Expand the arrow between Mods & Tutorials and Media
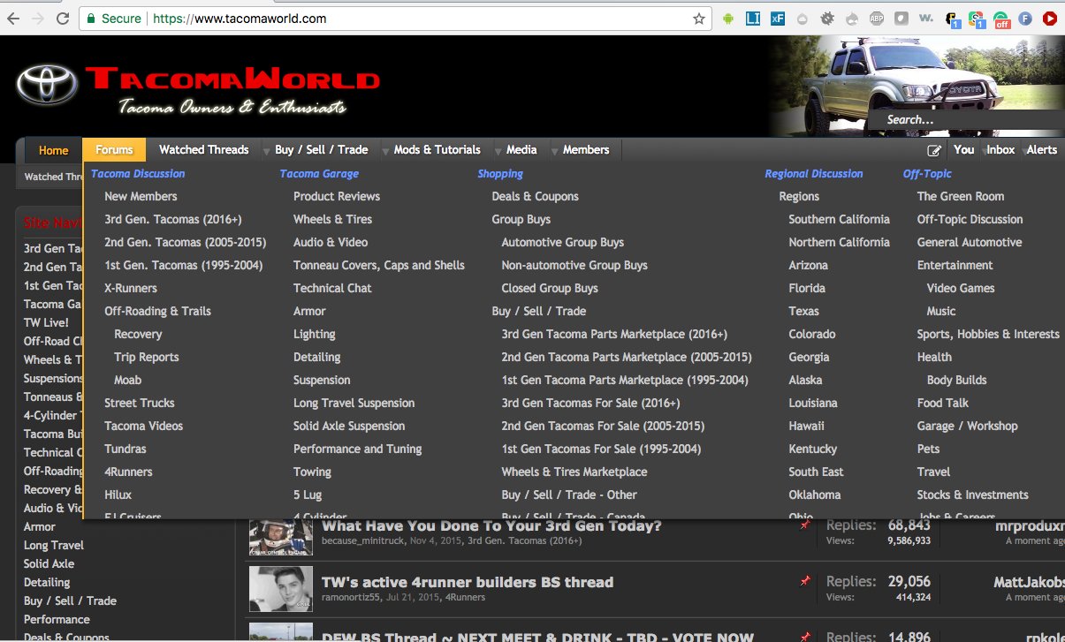This screenshot has width=1065, height=642. click(498, 151)
